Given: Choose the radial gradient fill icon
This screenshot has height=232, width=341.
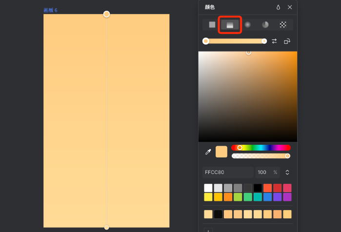Looking at the screenshot, I should 248,25.
